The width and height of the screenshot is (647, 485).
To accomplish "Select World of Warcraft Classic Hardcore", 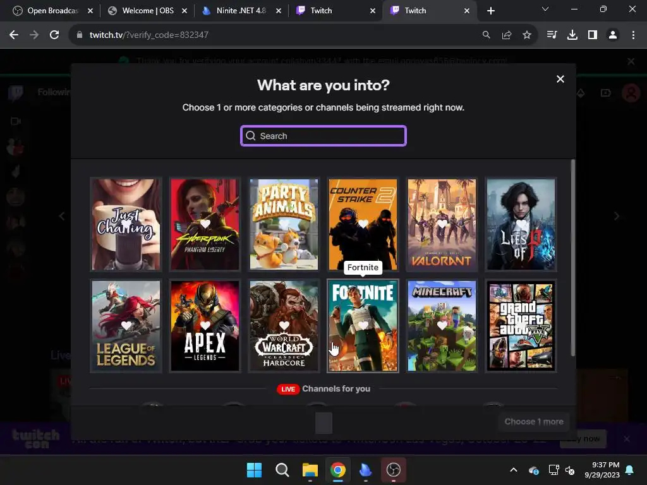I will click(284, 326).
